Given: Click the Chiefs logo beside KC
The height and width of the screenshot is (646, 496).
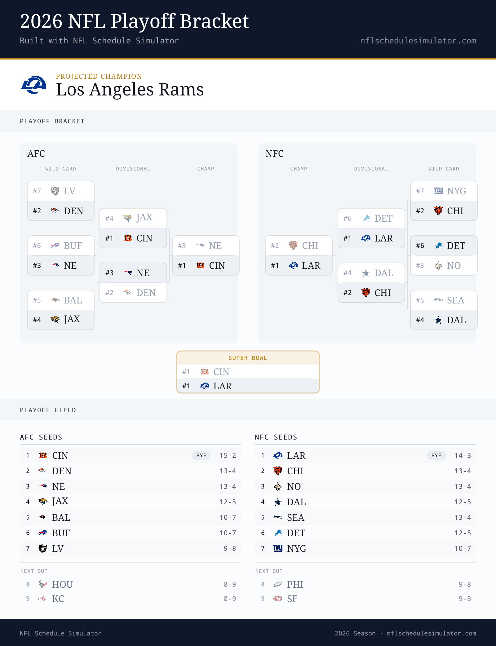Looking at the screenshot, I should tap(43, 599).
